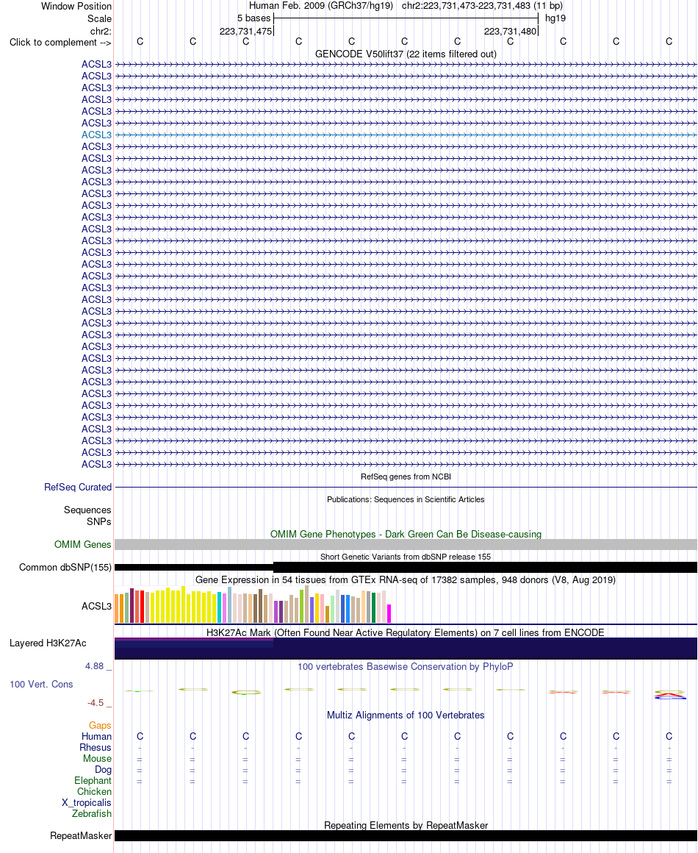The image size is (698, 853).
Task: Click the X_tropicalis alignment row label
Action: (87, 803)
